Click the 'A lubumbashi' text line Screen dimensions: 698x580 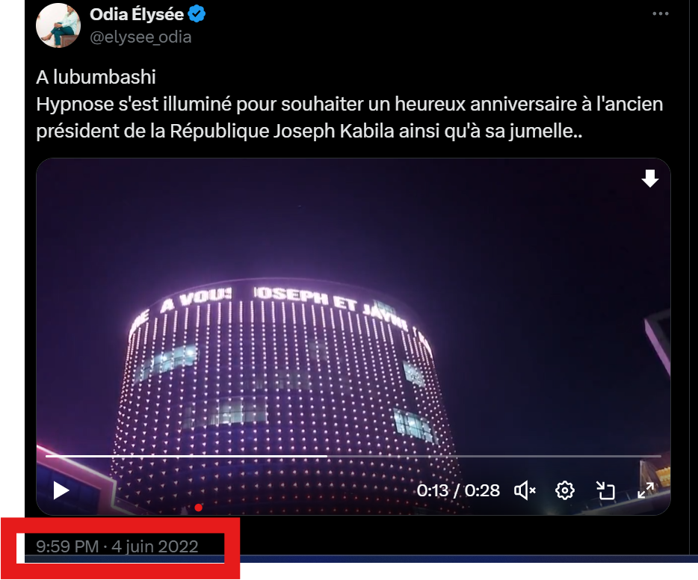tap(96, 77)
